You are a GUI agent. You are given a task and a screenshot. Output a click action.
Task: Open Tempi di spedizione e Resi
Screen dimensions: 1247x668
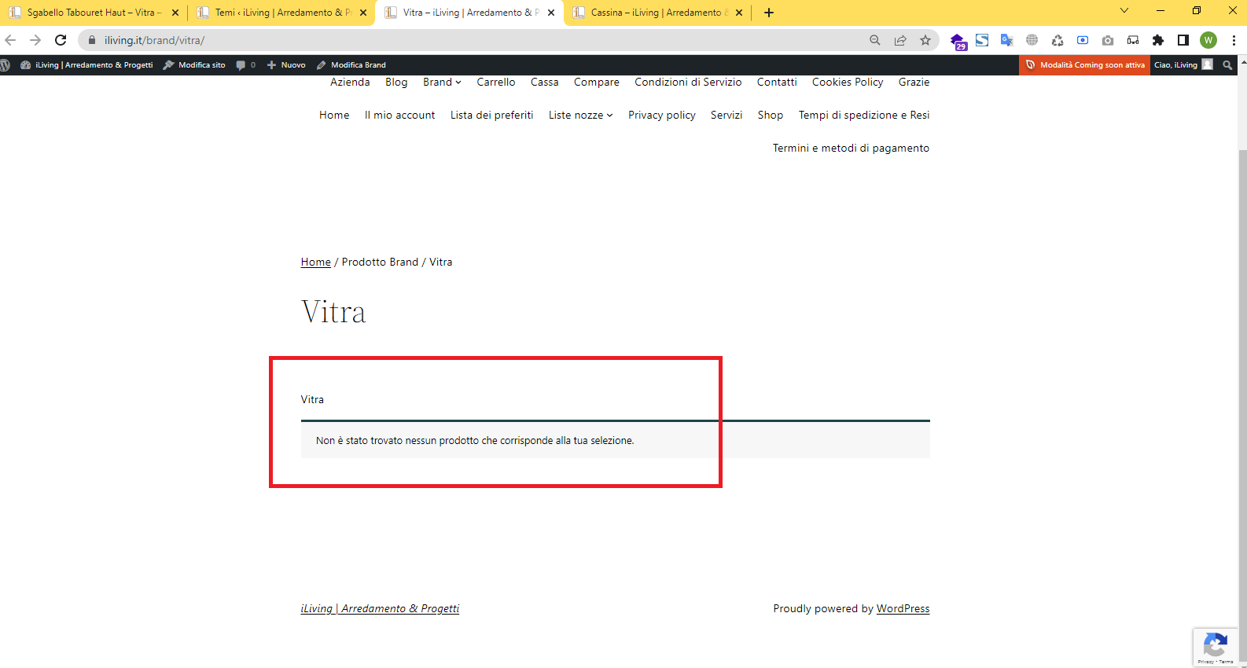point(864,115)
